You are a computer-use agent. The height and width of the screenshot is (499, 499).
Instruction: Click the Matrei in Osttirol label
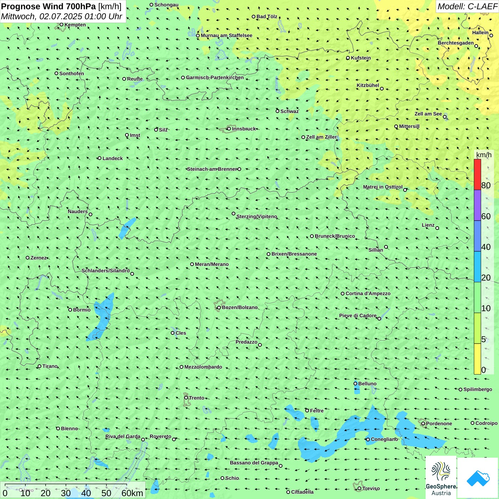(383, 187)
